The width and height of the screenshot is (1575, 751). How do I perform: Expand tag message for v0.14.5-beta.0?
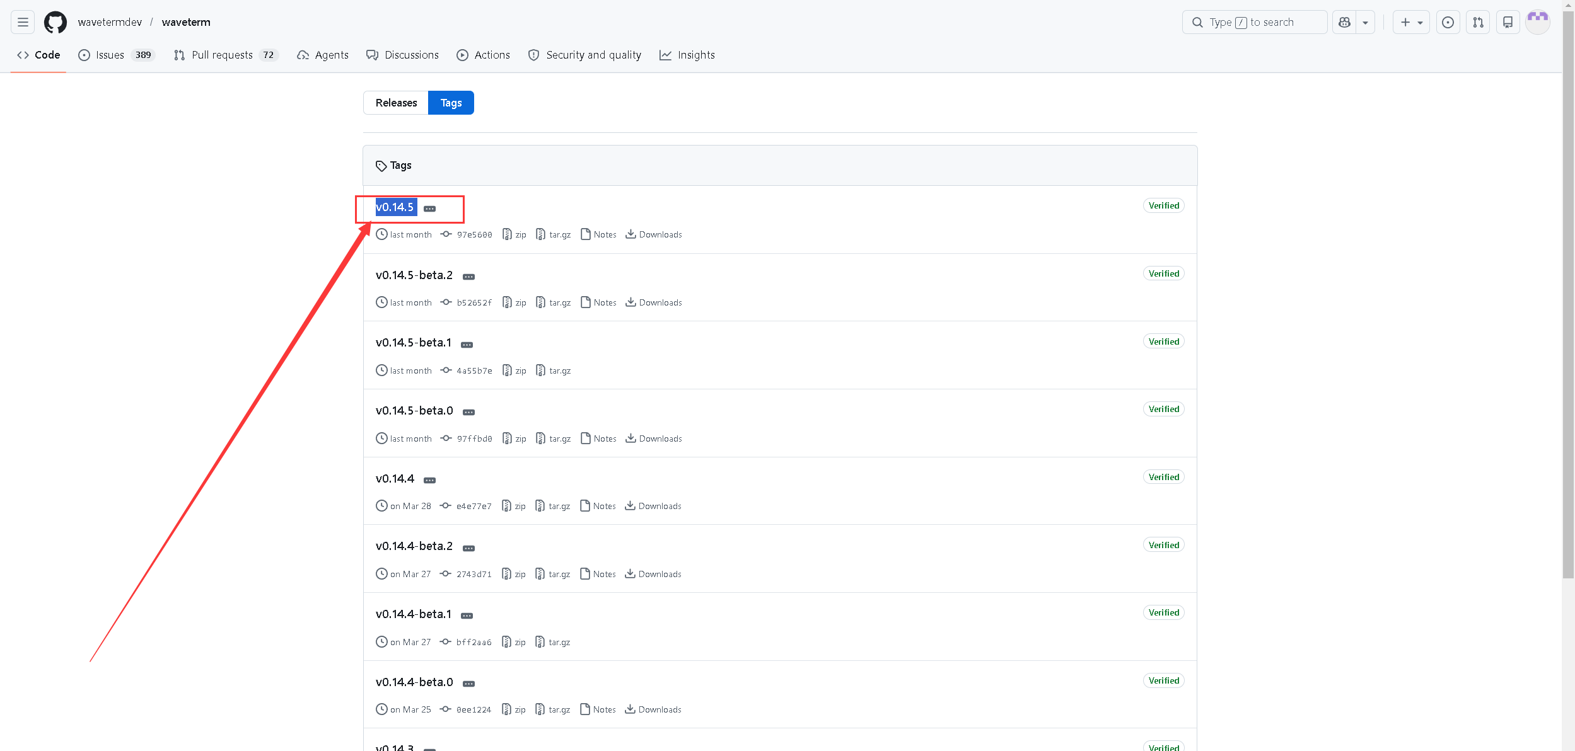[469, 412]
